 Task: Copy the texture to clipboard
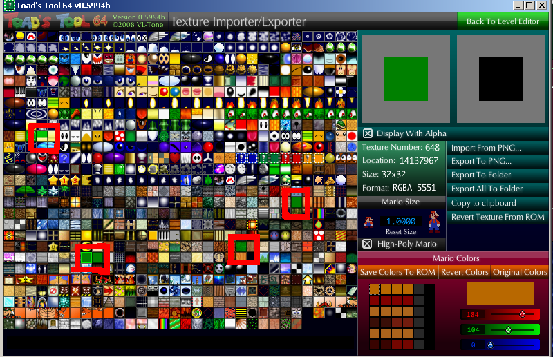pos(483,203)
